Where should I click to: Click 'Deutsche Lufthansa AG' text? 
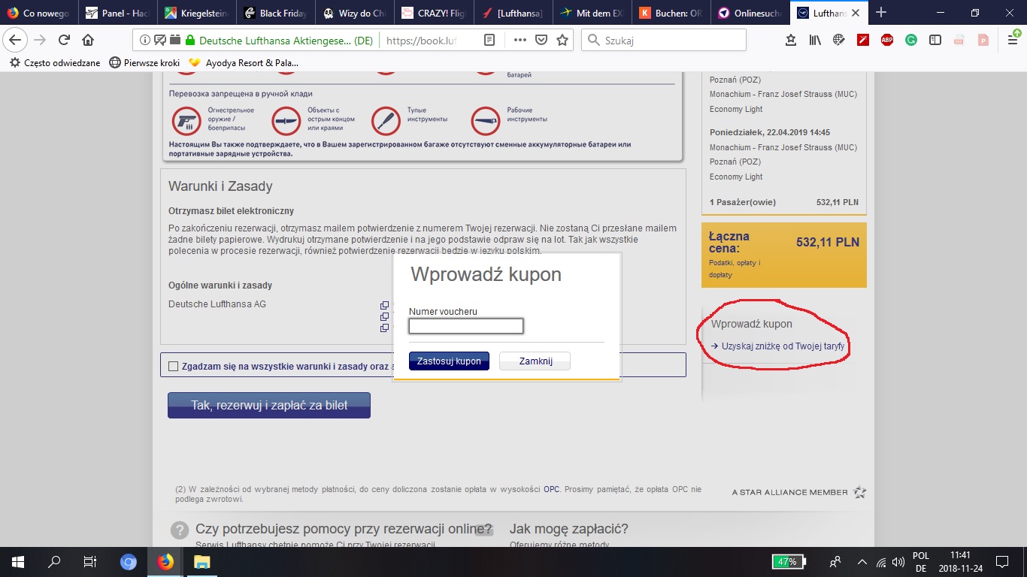[217, 304]
